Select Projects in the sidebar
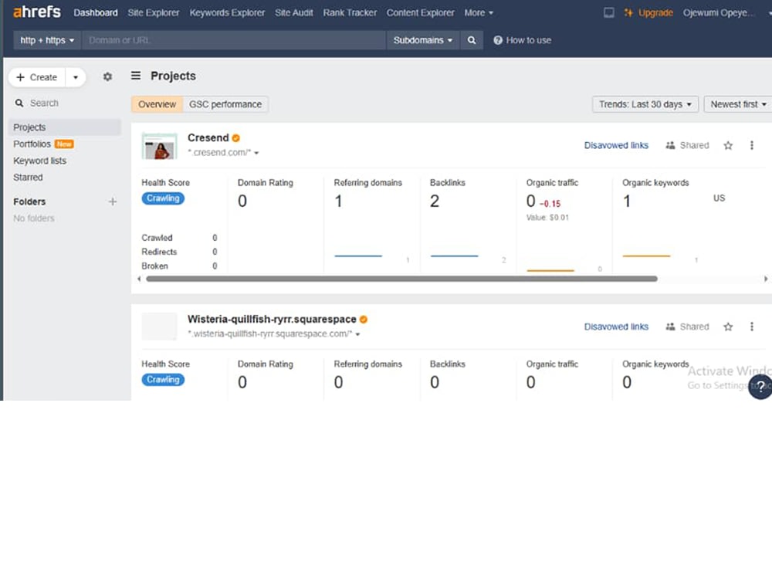Image resolution: width=772 pixels, height=579 pixels. [x=65, y=127]
